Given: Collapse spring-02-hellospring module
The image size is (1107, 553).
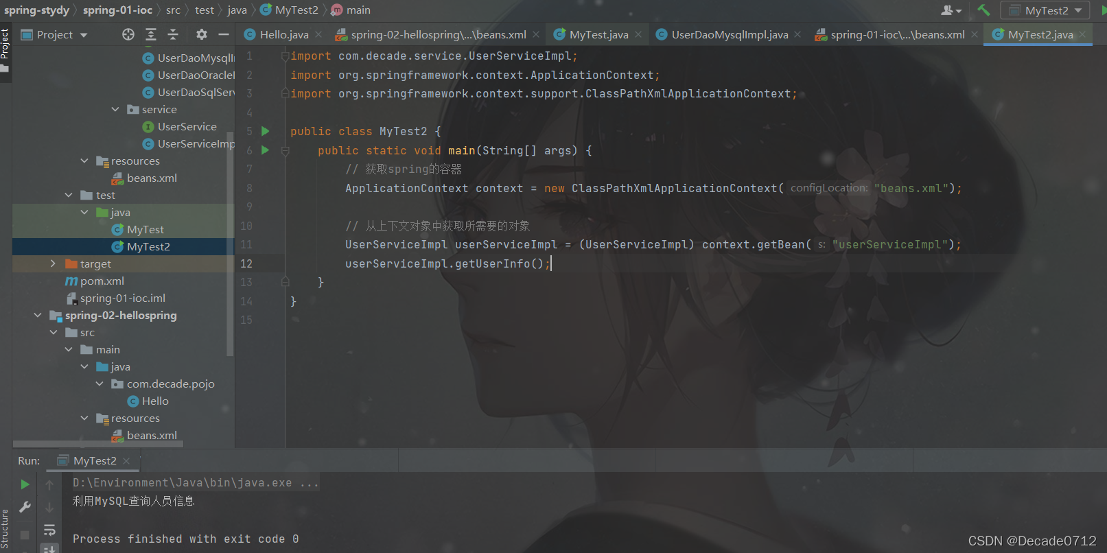Looking at the screenshot, I should pyautogui.click(x=38, y=316).
